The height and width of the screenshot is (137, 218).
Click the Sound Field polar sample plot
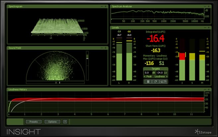coord(55,66)
